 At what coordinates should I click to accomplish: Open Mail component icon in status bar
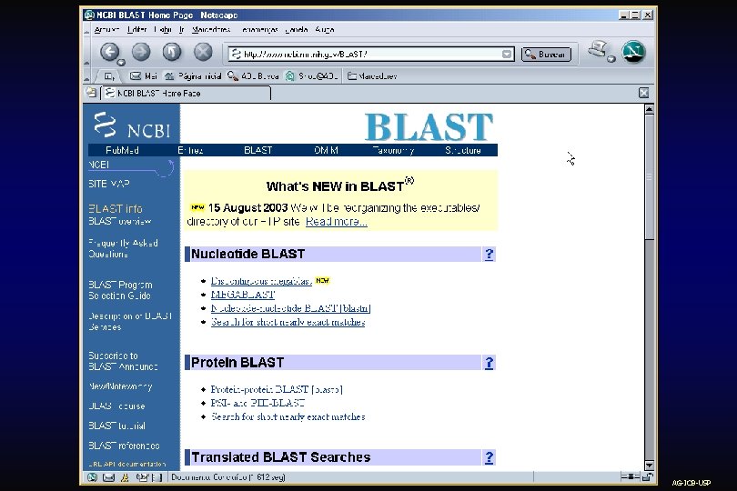(x=108, y=477)
